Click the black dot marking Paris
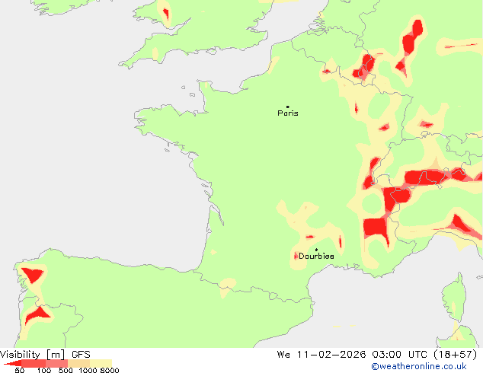This screenshot has width=483, height=373. 288,107
